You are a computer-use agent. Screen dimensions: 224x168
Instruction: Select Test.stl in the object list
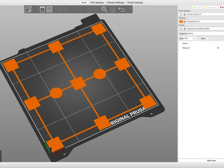tap(186, 48)
